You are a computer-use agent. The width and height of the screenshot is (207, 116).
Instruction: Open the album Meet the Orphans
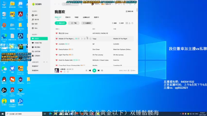pyautogui.click(x=122, y=49)
